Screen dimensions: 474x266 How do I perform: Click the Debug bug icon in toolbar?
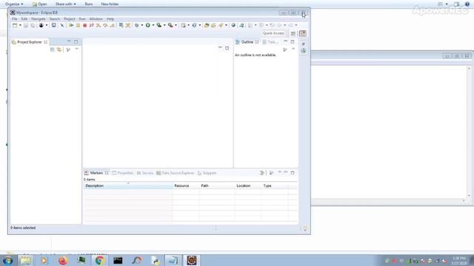(136, 25)
